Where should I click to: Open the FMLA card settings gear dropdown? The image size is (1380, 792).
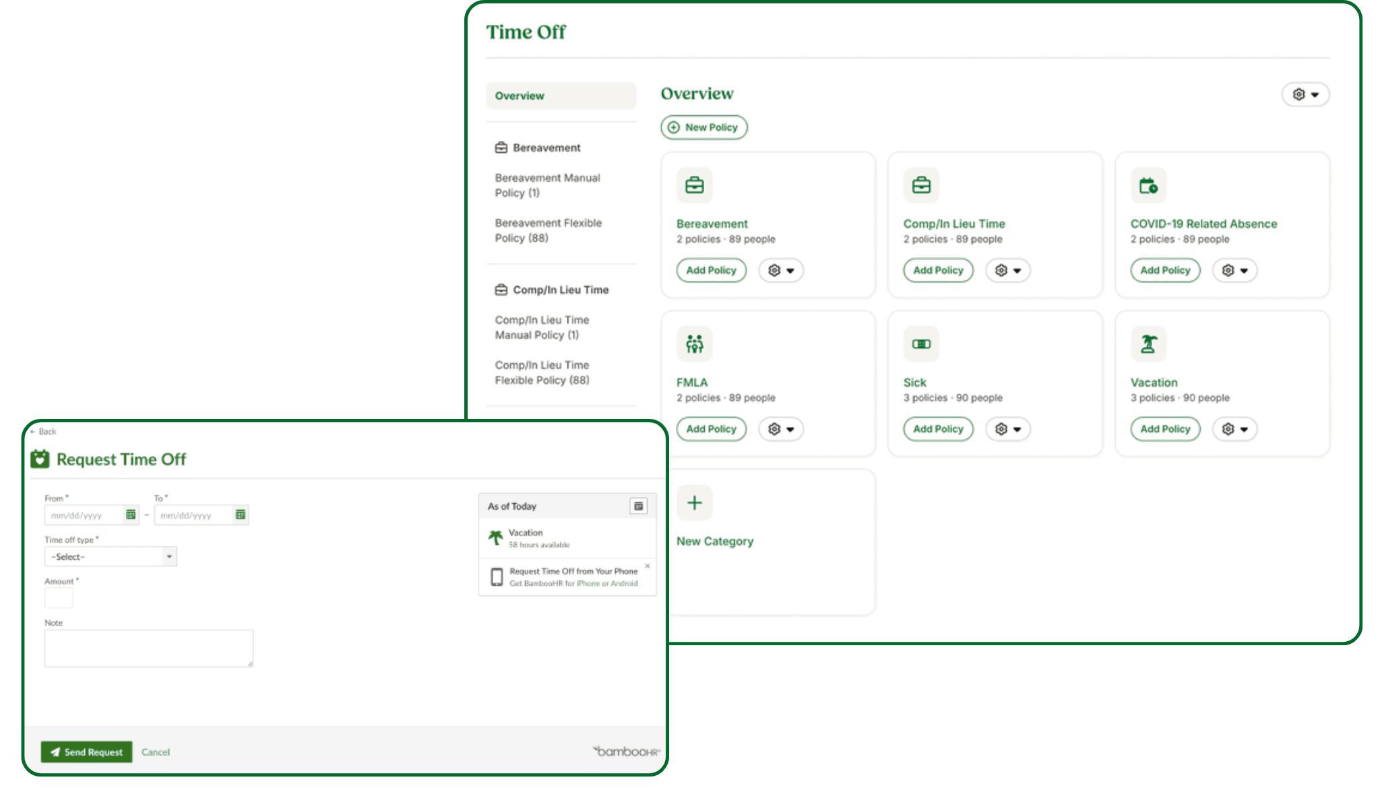coord(781,429)
